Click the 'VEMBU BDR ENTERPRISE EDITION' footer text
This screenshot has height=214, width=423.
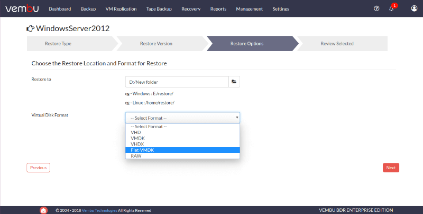[356, 210]
